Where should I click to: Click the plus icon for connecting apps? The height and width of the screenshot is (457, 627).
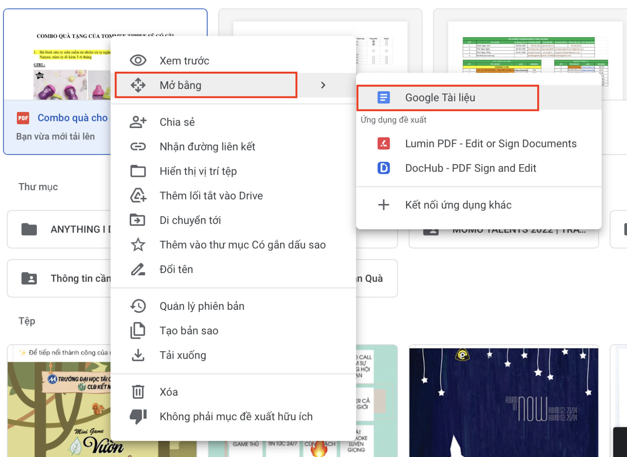pos(384,205)
